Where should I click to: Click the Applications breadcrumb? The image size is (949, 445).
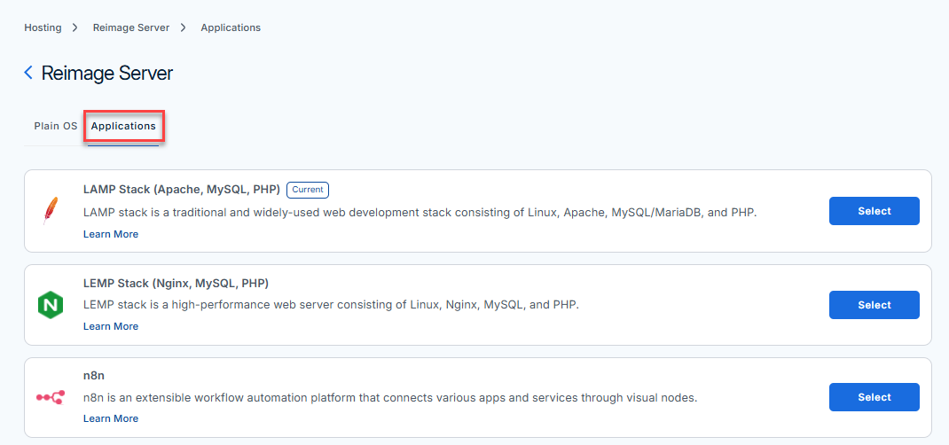click(231, 27)
